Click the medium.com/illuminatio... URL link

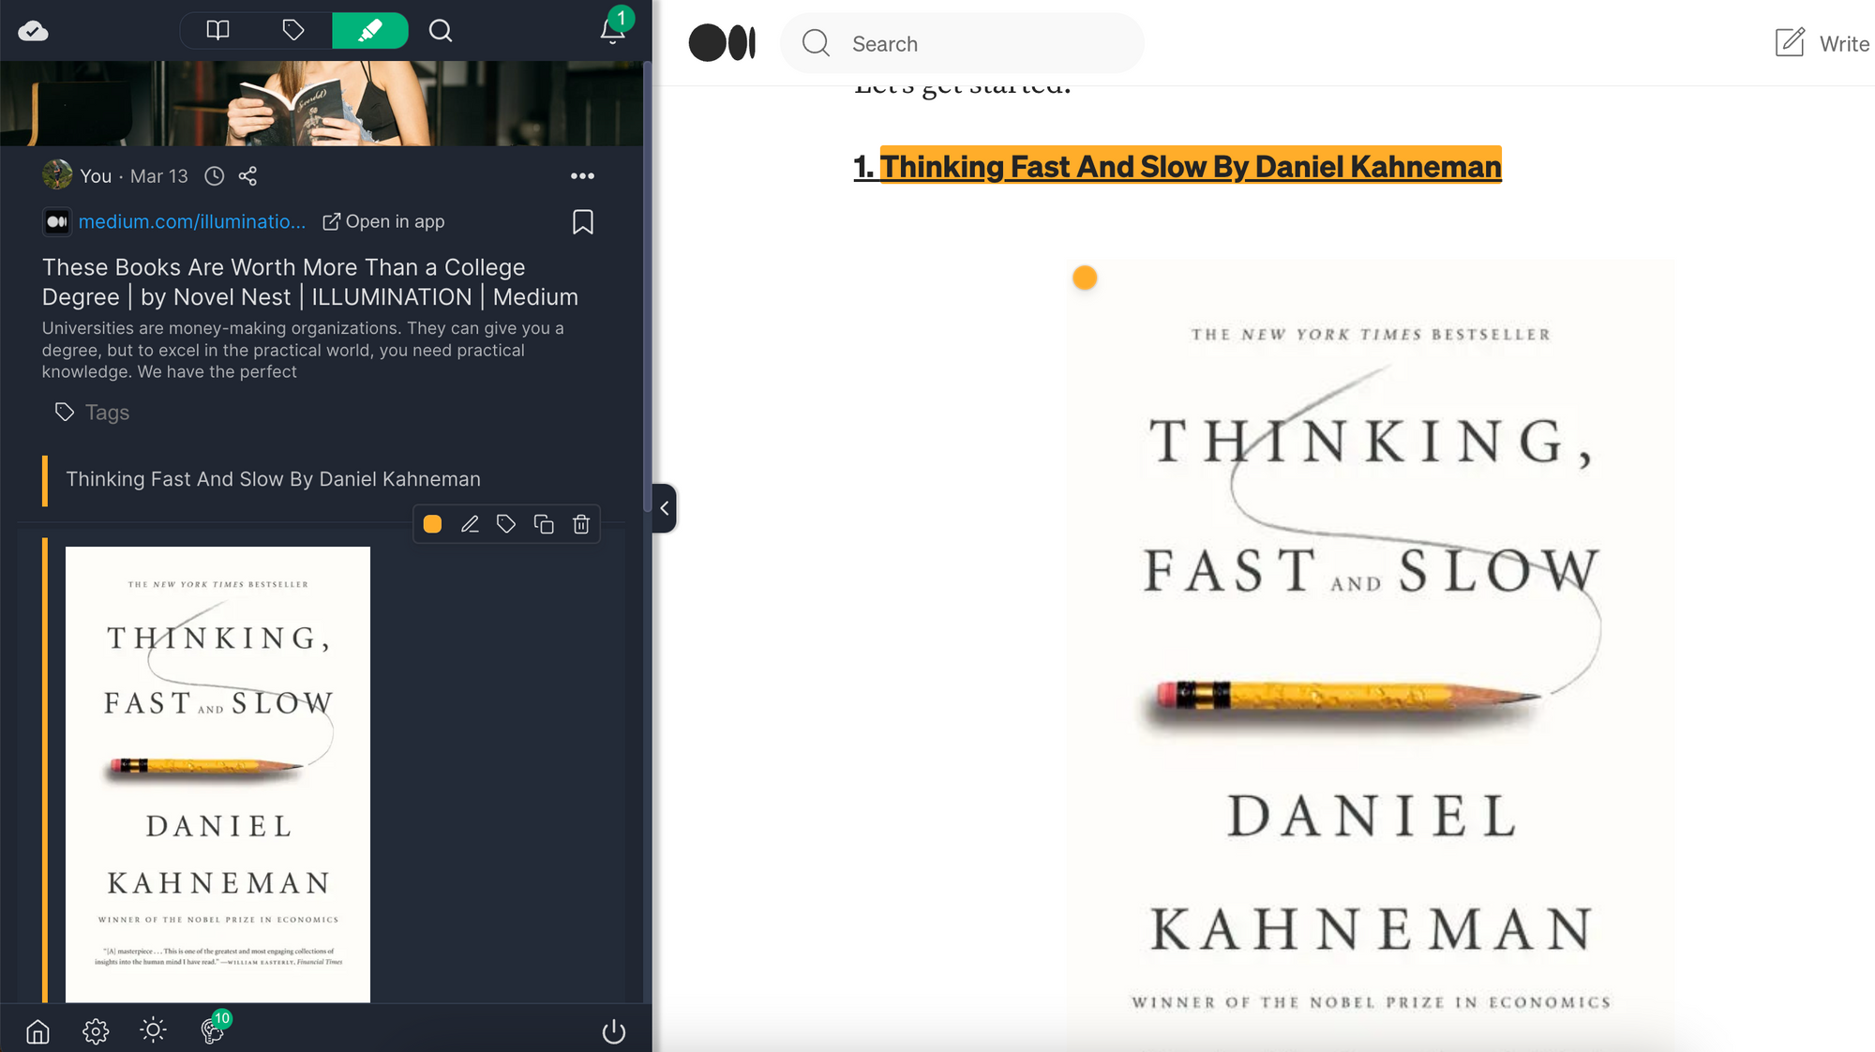pos(192,220)
